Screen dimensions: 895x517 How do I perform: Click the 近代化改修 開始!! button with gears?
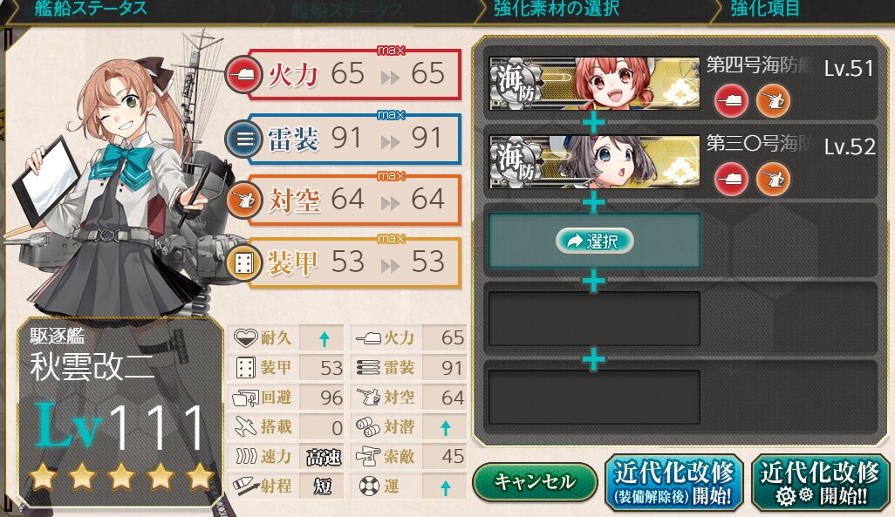(x=820, y=483)
